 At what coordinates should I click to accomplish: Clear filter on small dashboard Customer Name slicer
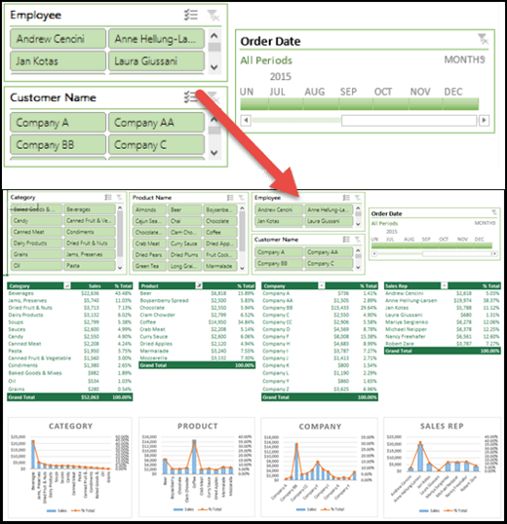358,240
